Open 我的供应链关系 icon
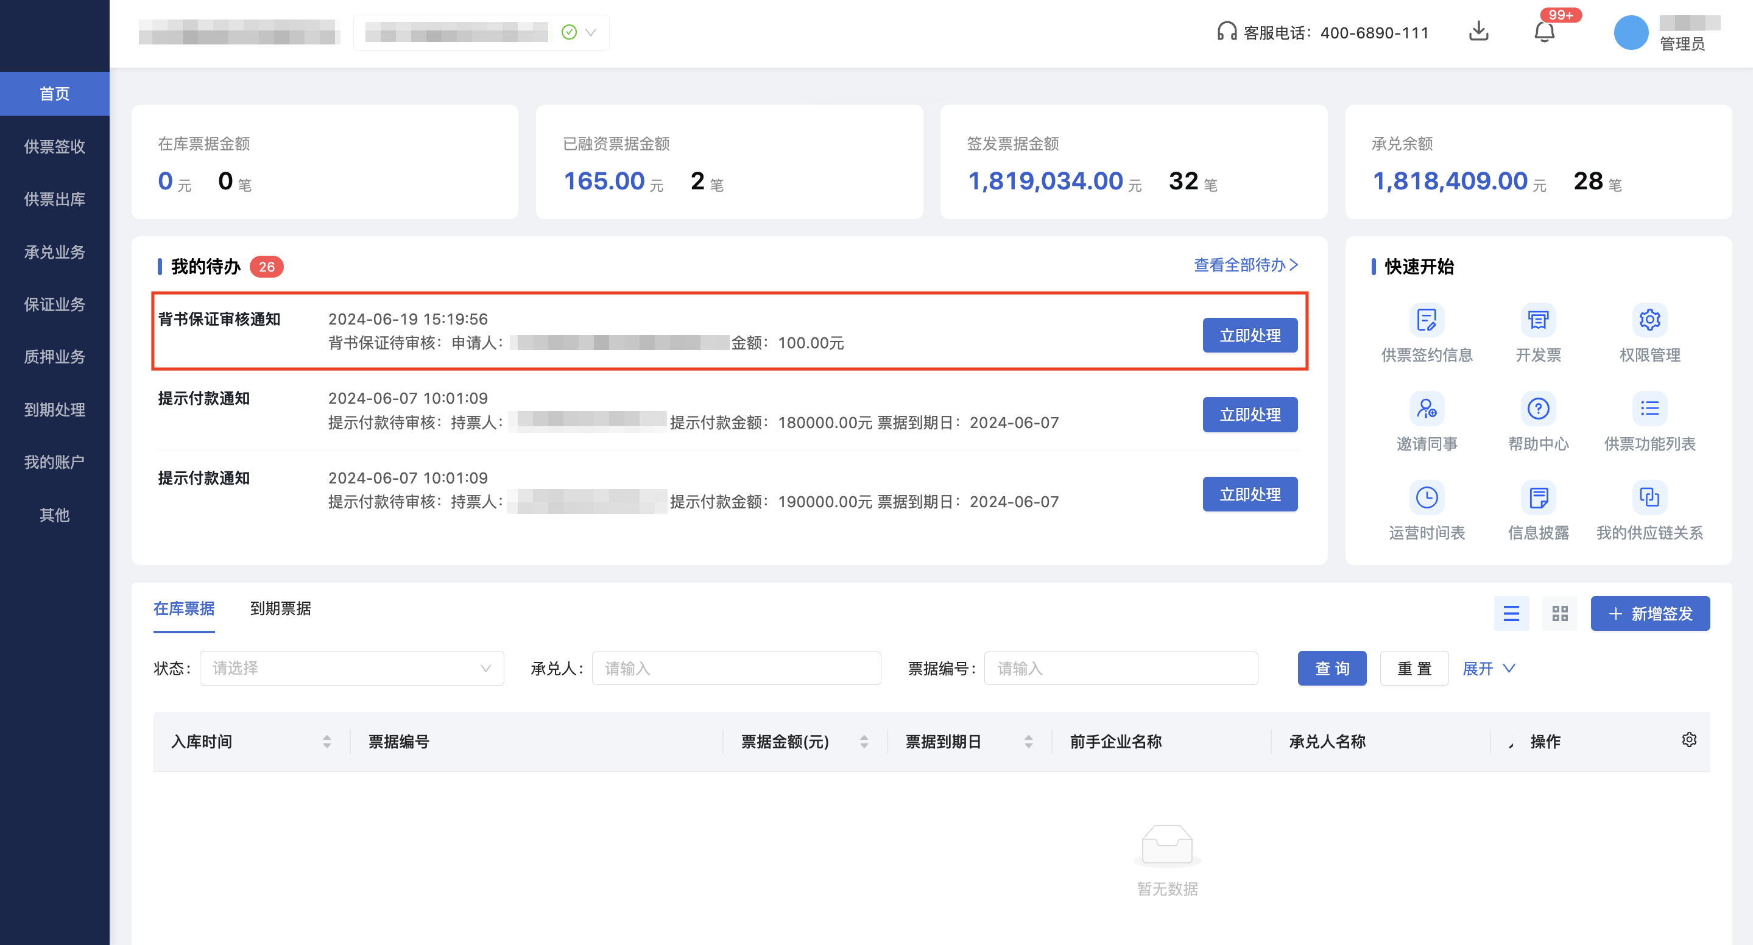The width and height of the screenshot is (1753, 945). click(1649, 498)
